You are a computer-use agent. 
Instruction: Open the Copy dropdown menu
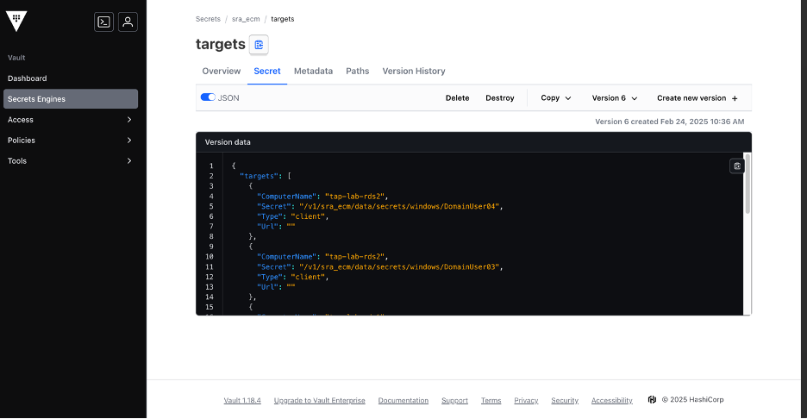coord(556,97)
